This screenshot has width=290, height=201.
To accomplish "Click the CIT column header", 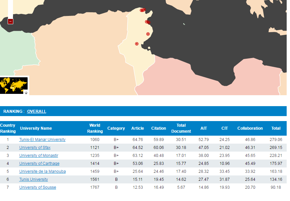I will (x=224, y=128).
